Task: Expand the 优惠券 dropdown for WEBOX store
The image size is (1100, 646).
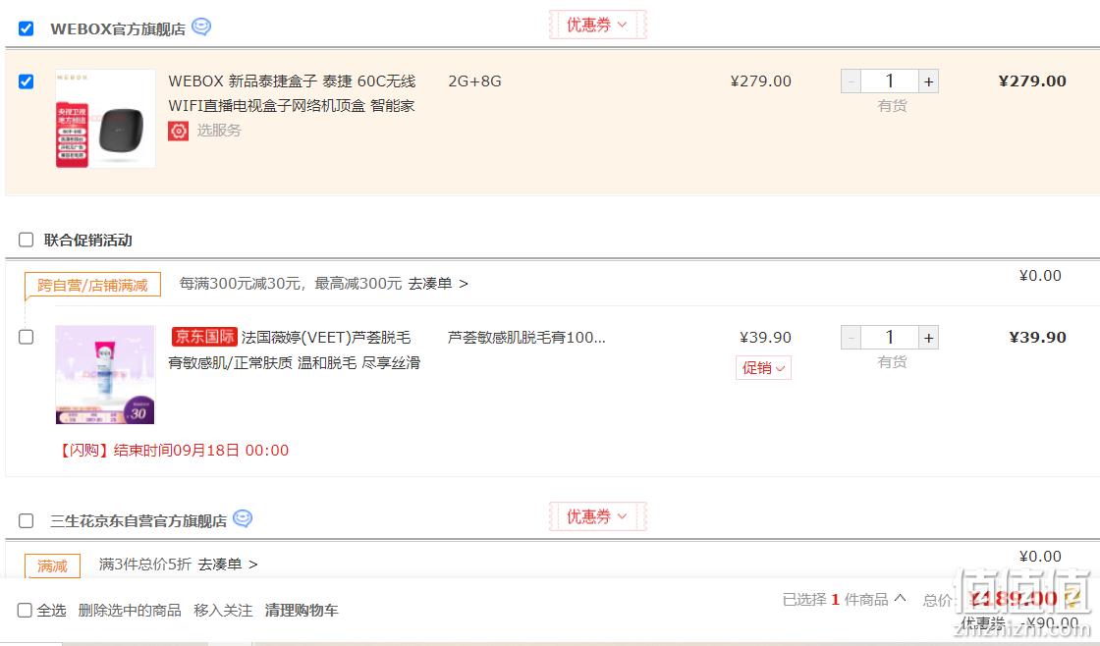Action: 597,25
